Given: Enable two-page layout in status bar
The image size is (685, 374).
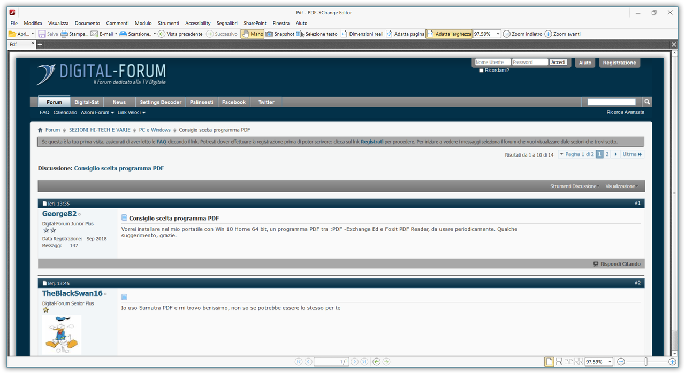Looking at the screenshot, I should (569, 362).
